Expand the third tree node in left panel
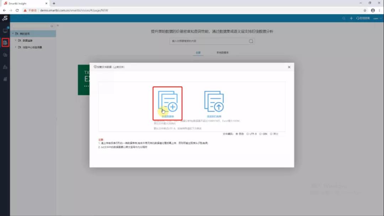 (16, 47)
